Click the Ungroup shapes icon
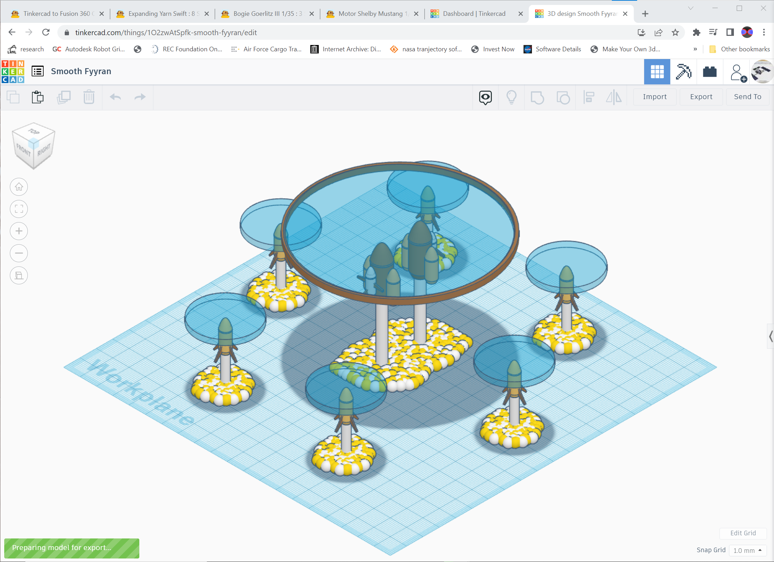Image resolution: width=774 pixels, height=562 pixels. pyautogui.click(x=563, y=97)
